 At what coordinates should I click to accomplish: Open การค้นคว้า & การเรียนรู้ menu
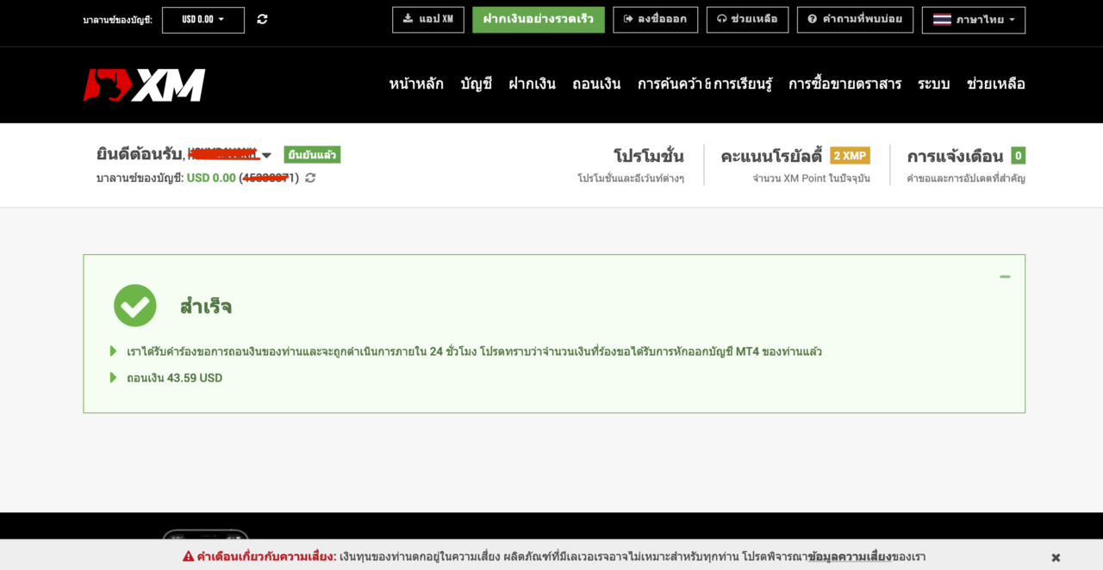point(705,84)
